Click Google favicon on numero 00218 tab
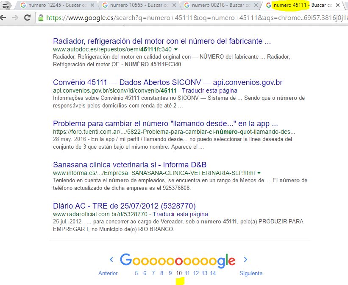Screen dimensions: 348x285 tap(187, 5)
